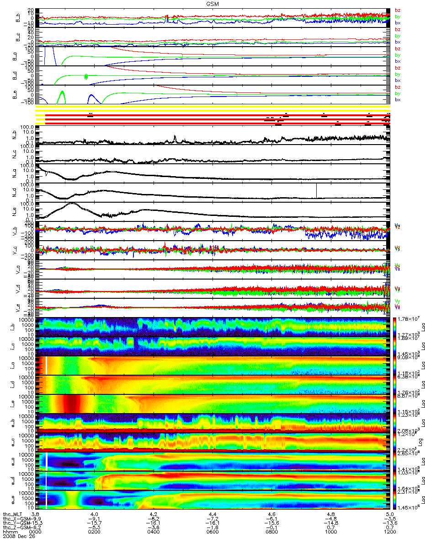
Task: Click the green arch in B_e panel
Action: coord(62,97)
